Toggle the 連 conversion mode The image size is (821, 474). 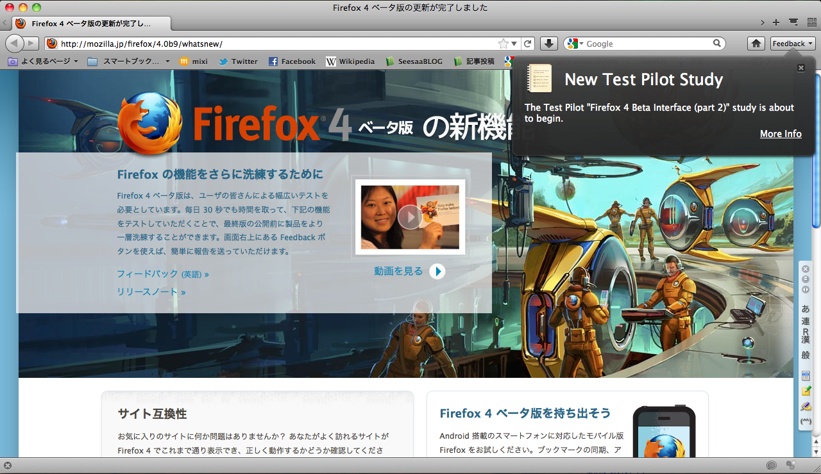pos(806,321)
